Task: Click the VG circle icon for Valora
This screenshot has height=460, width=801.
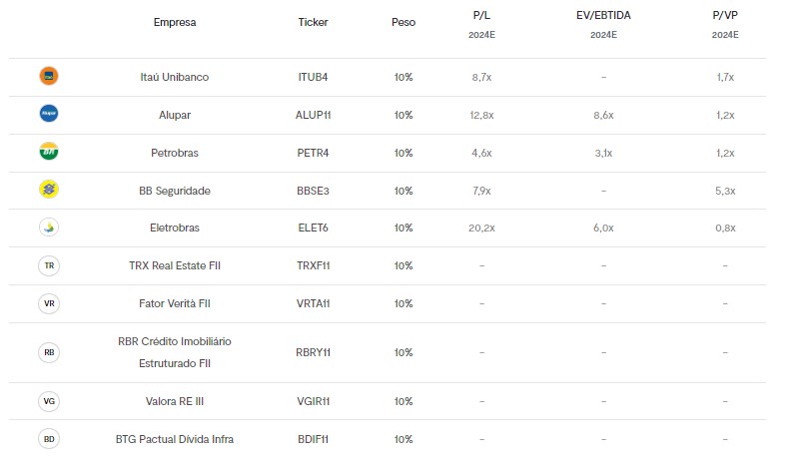Action: (49, 401)
